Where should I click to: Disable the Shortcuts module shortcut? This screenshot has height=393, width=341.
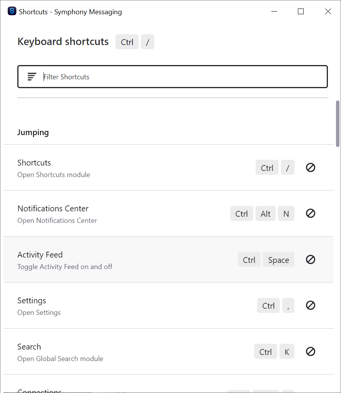coord(311,167)
